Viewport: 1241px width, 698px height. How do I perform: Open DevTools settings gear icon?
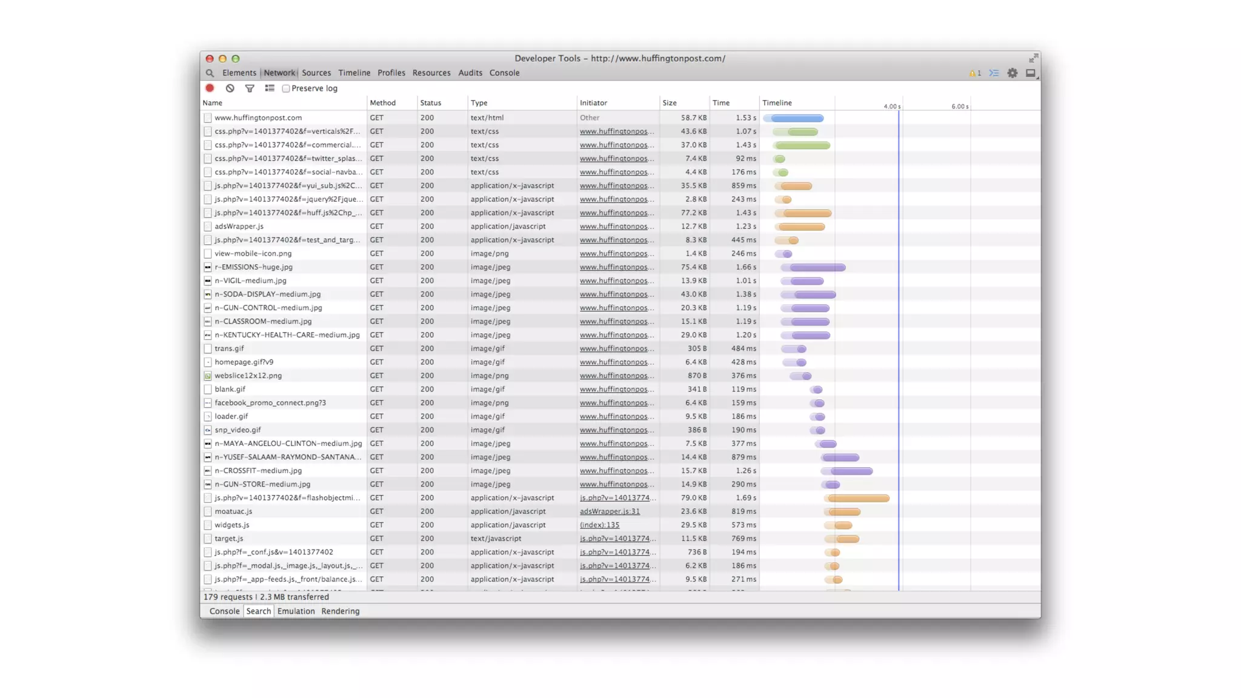[1012, 73]
